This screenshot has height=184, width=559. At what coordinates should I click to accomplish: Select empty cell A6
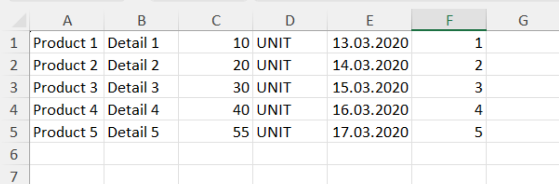(67, 154)
